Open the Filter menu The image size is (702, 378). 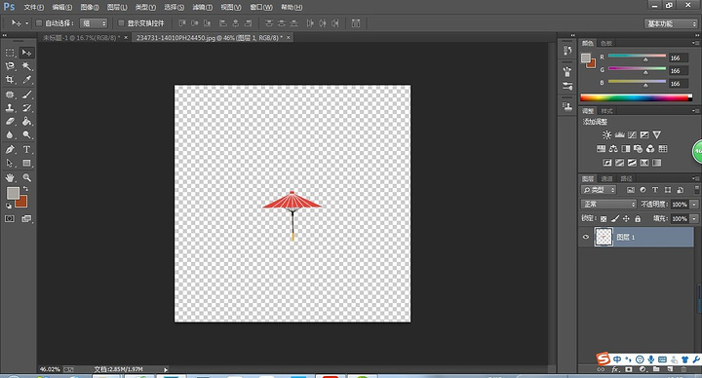tap(203, 7)
